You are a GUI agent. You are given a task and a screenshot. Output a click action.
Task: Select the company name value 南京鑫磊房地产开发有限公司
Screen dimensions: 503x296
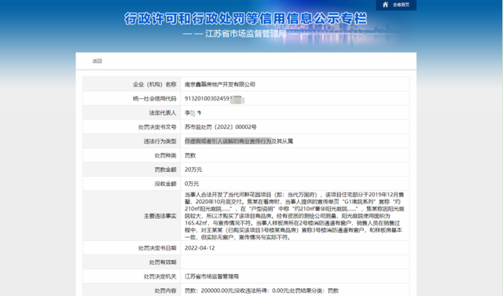(x=220, y=85)
